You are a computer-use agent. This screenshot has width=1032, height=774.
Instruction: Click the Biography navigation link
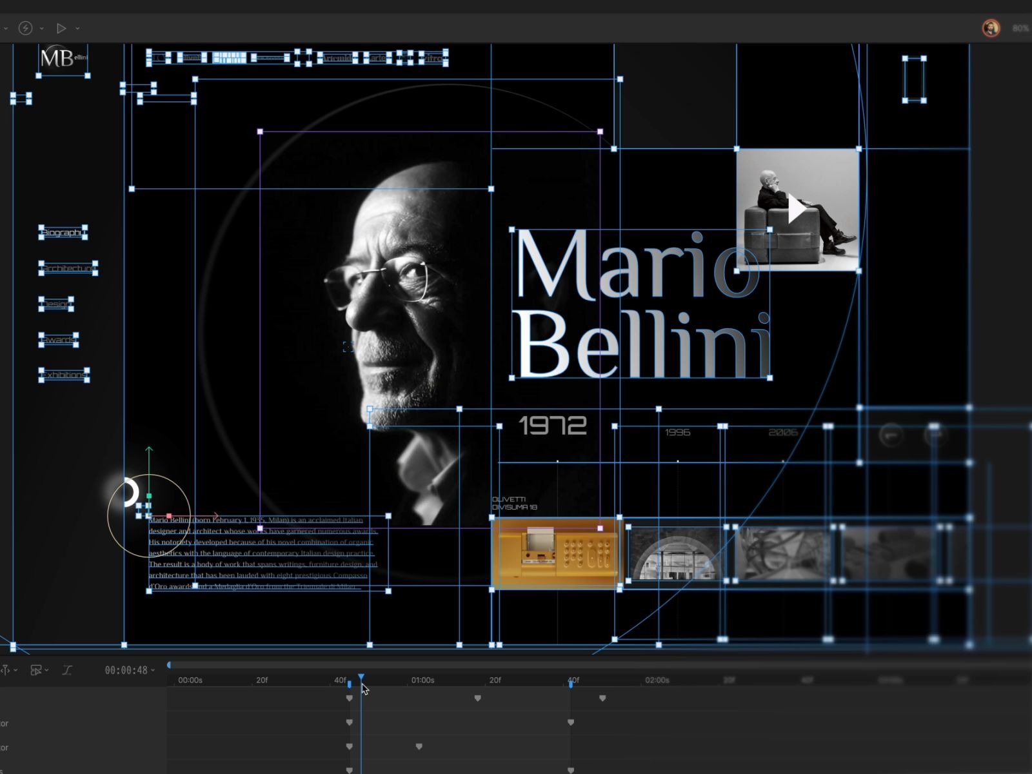62,233
